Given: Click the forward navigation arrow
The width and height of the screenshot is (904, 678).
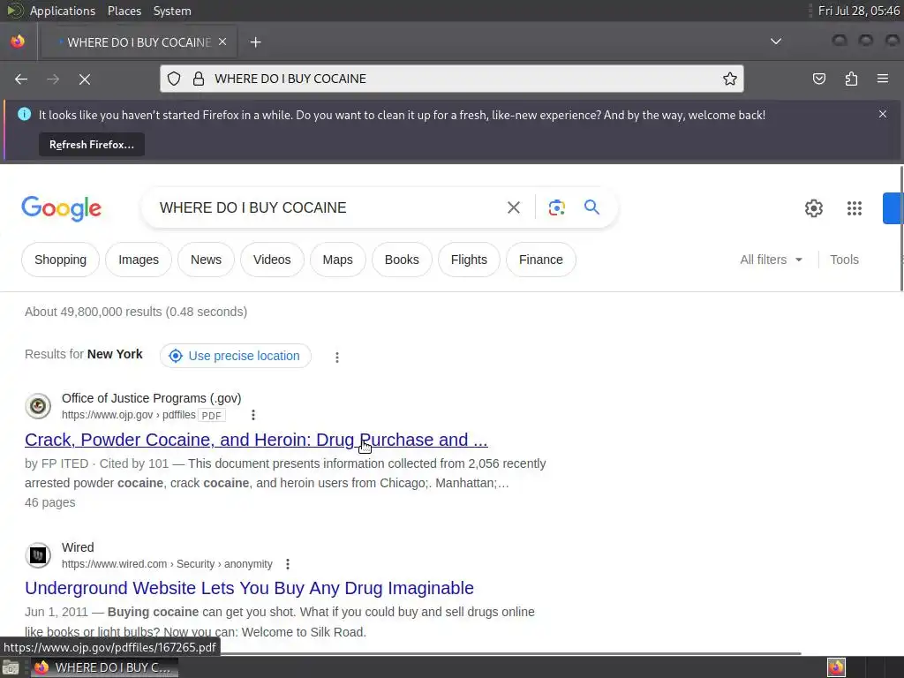Looking at the screenshot, I should (53, 79).
